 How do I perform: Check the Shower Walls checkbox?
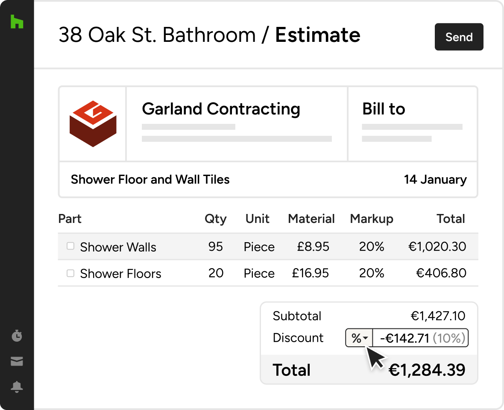[x=70, y=246]
